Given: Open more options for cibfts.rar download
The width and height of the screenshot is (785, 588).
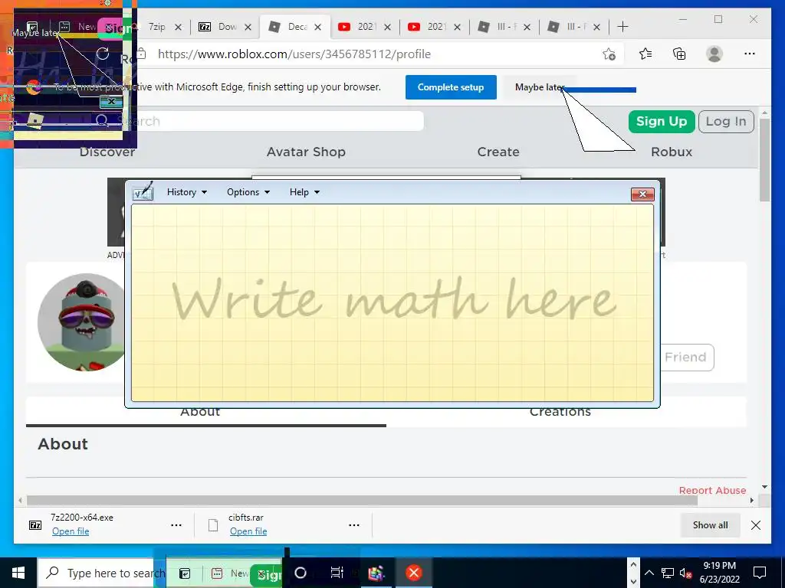Looking at the screenshot, I should pos(354,525).
